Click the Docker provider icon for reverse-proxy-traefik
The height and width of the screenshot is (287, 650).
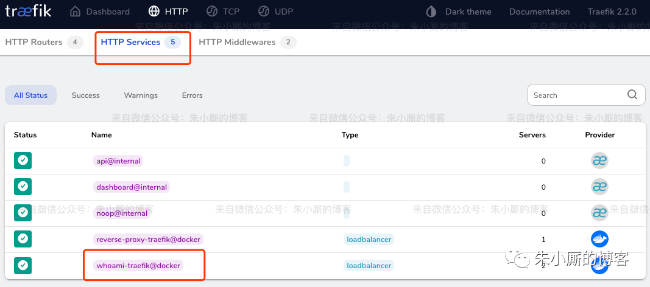coord(599,238)
